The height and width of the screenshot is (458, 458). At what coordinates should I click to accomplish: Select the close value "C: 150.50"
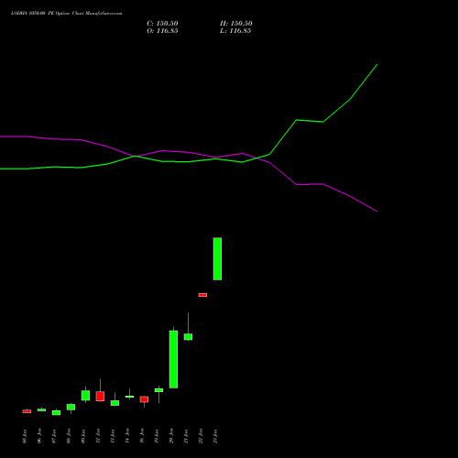coord(162,24)
